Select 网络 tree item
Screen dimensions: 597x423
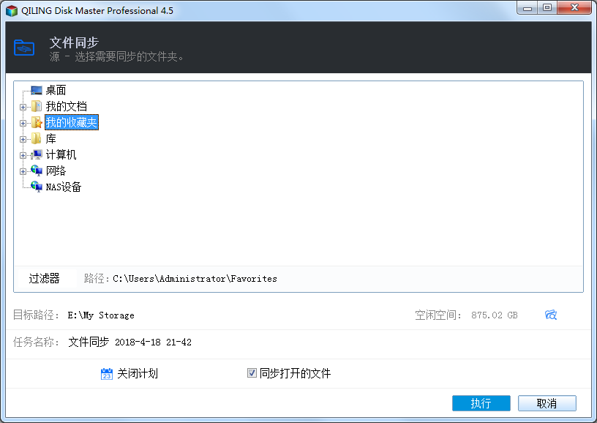56,171
